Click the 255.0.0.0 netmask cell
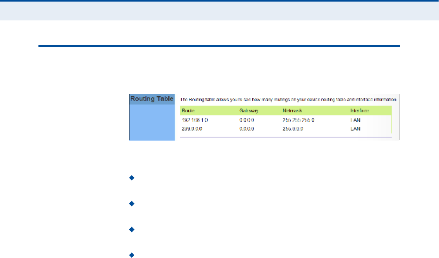 293,128
